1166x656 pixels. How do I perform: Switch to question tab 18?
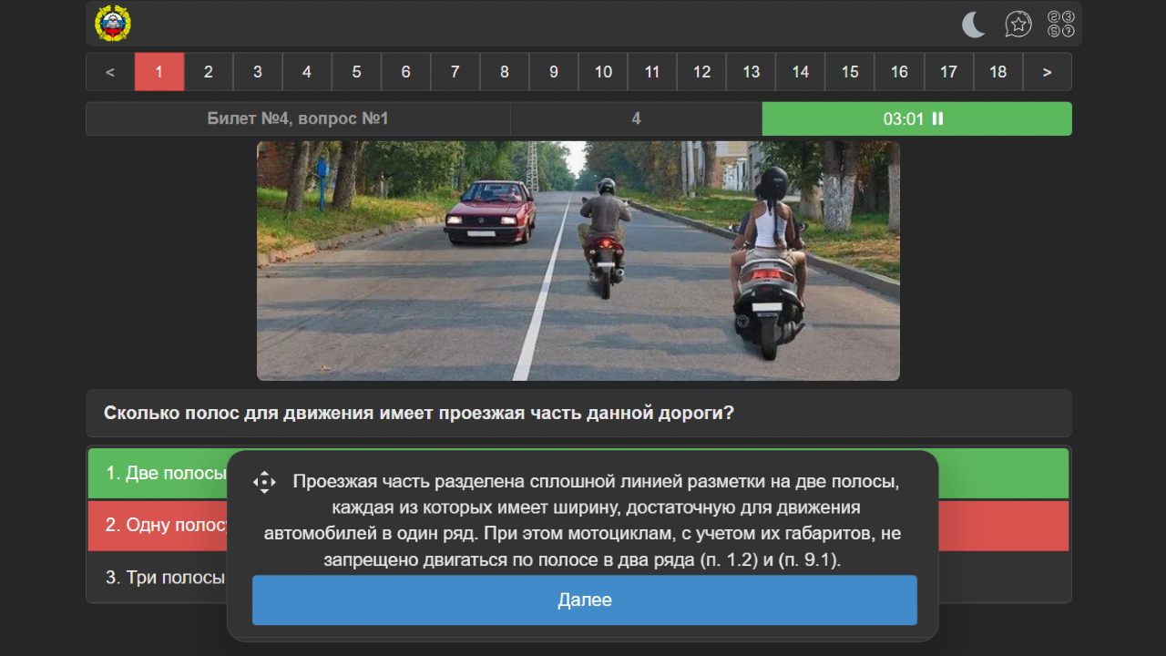coord(997,71)
